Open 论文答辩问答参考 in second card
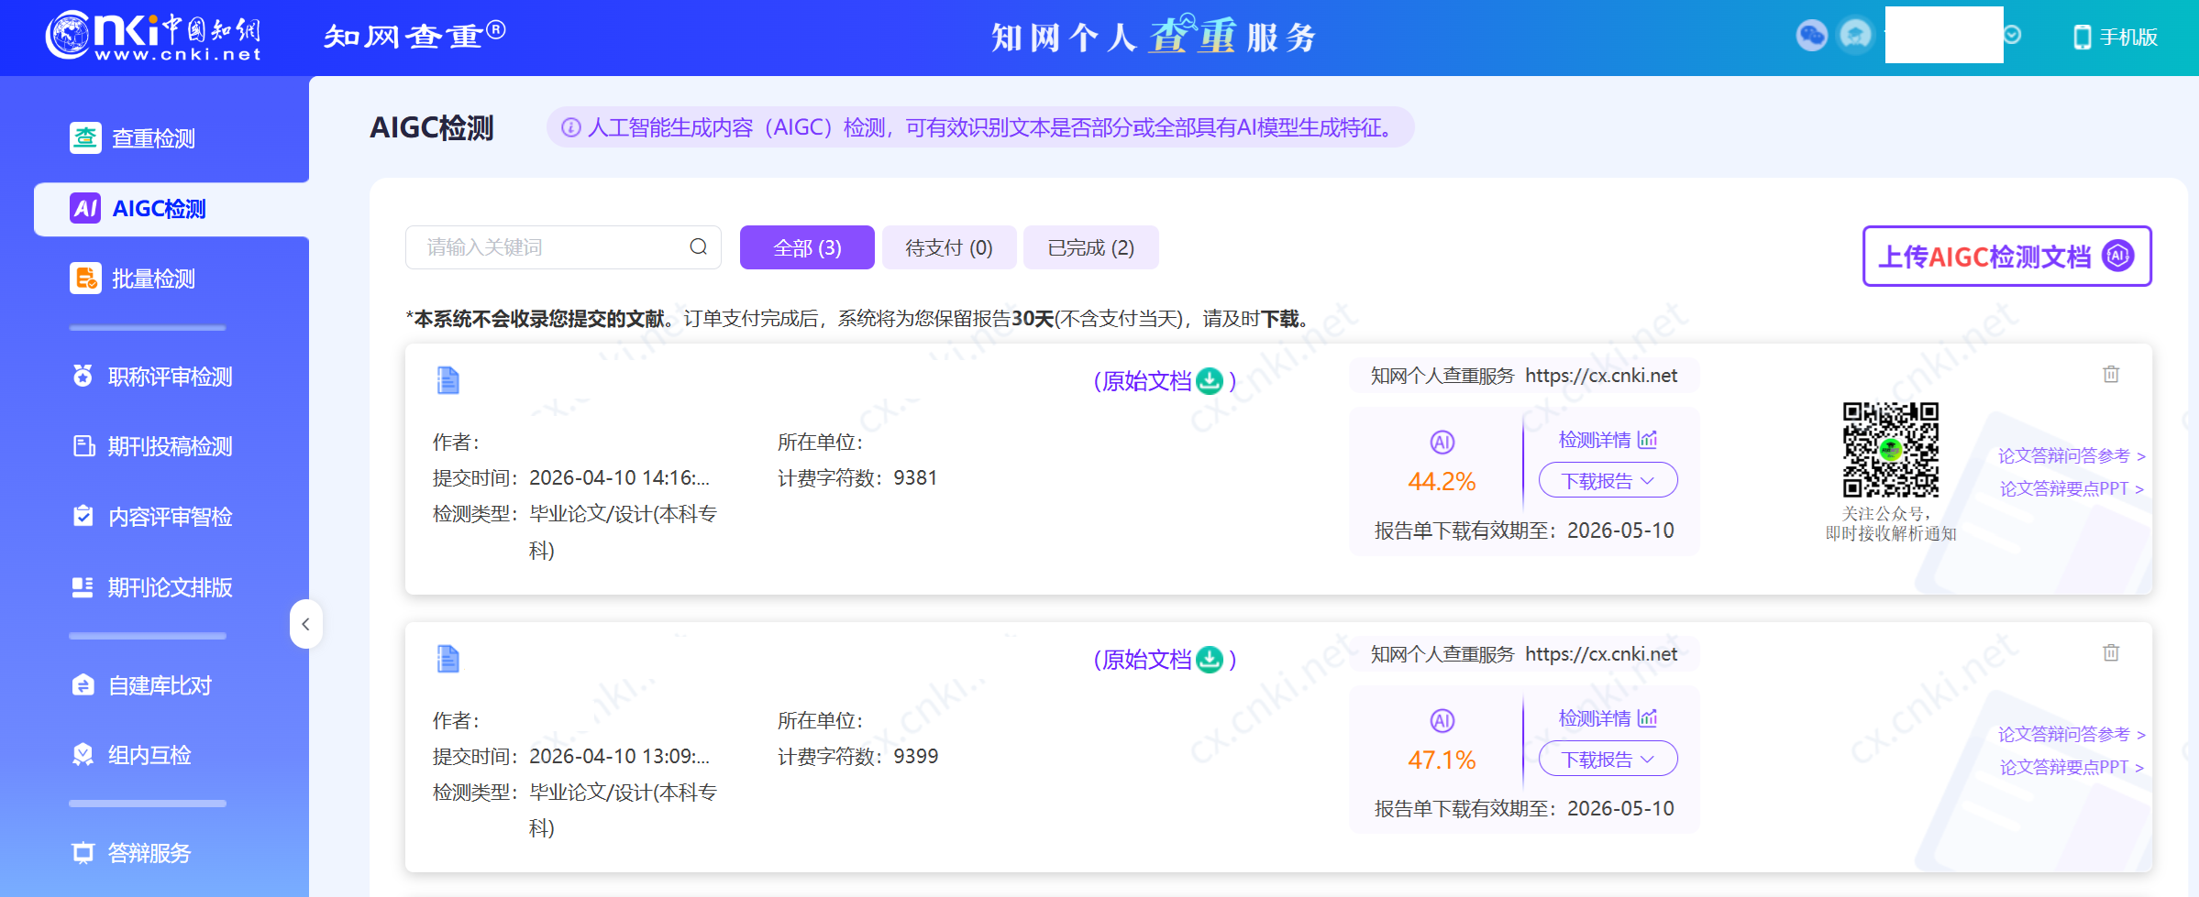The height and width of the screenshot is (897, 2199). tap(2072, 734)
